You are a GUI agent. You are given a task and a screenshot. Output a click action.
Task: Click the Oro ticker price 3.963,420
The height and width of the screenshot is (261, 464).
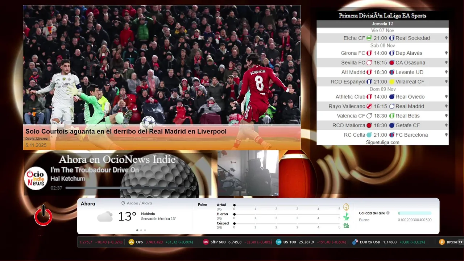coord(154,242)
